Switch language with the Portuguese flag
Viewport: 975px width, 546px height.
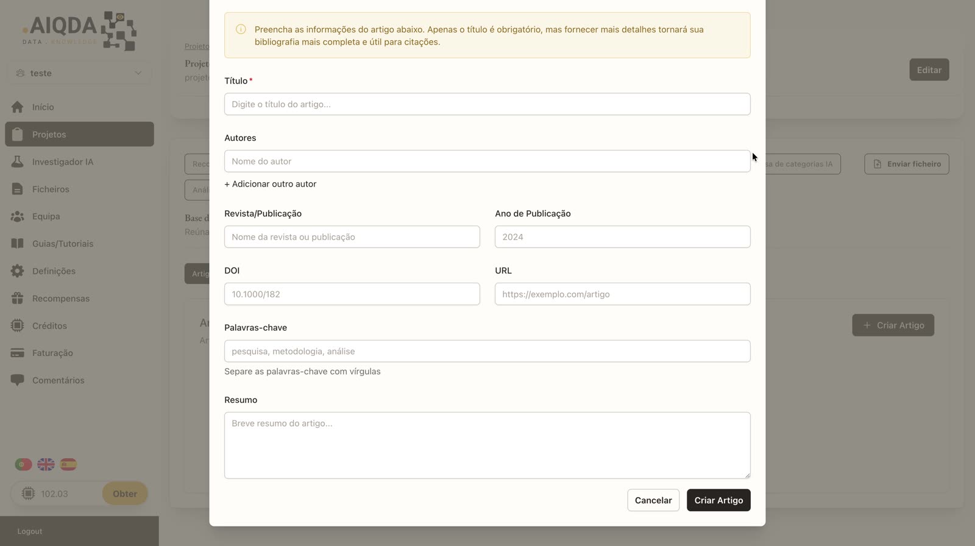point(23,464)
